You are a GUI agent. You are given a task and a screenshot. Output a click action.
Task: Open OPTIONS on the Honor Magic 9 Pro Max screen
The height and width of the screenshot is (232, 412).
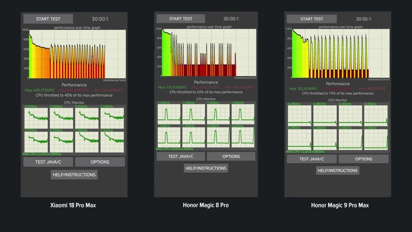tap(363, 159)
